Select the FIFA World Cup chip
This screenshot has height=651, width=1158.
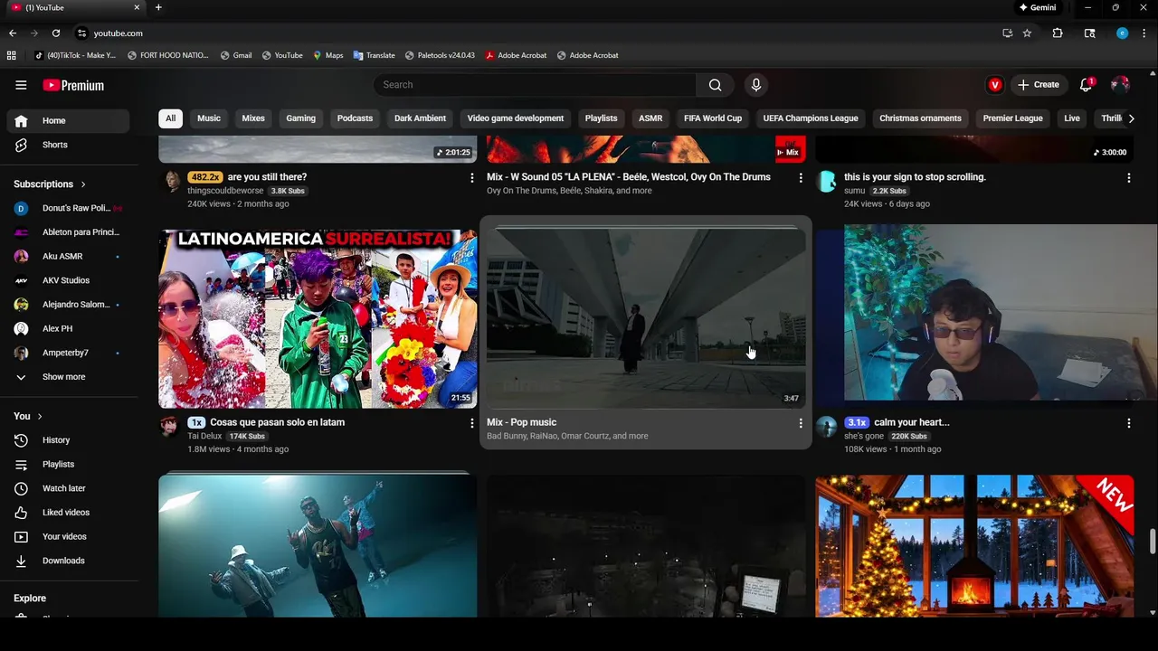(x=713, y=118)
